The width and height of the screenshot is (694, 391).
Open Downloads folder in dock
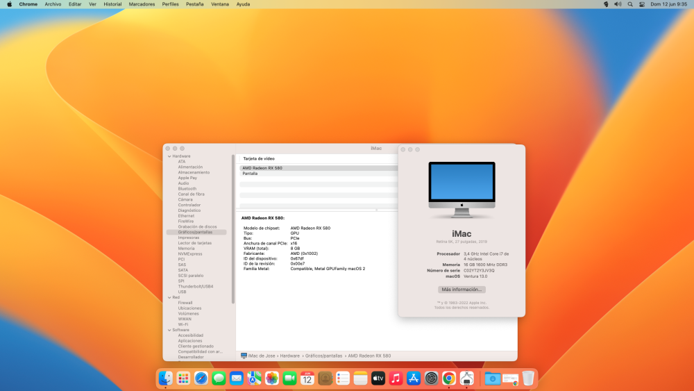pos(492,378)
